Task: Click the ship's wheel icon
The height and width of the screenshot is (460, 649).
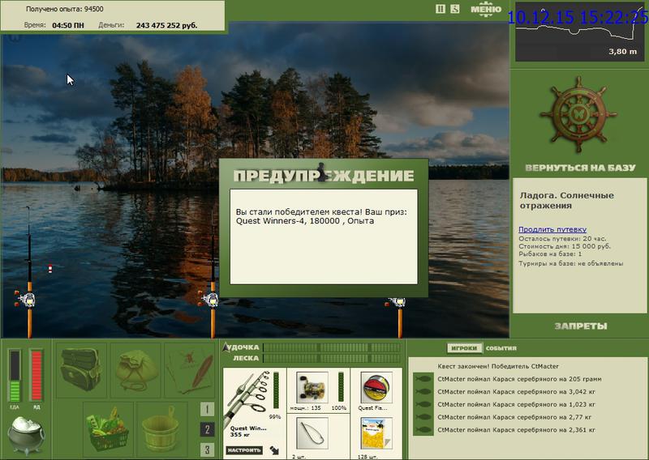Action: pos(578,114)
